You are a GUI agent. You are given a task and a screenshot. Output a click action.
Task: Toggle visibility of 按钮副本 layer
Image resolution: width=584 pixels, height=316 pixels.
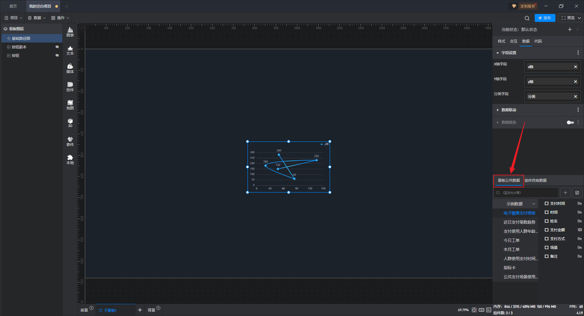point(57,47)
